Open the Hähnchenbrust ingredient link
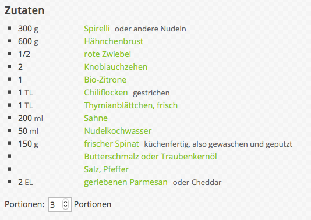This screenshot has width=311, height=220. pyautogui.click(x=114, y=41)
